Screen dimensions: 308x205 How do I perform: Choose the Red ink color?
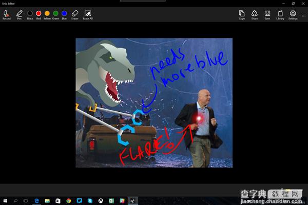(x=38, y=15)
